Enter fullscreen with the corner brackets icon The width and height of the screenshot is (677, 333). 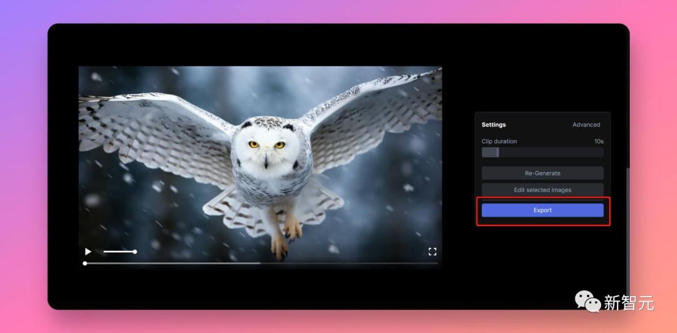(432, 252)
